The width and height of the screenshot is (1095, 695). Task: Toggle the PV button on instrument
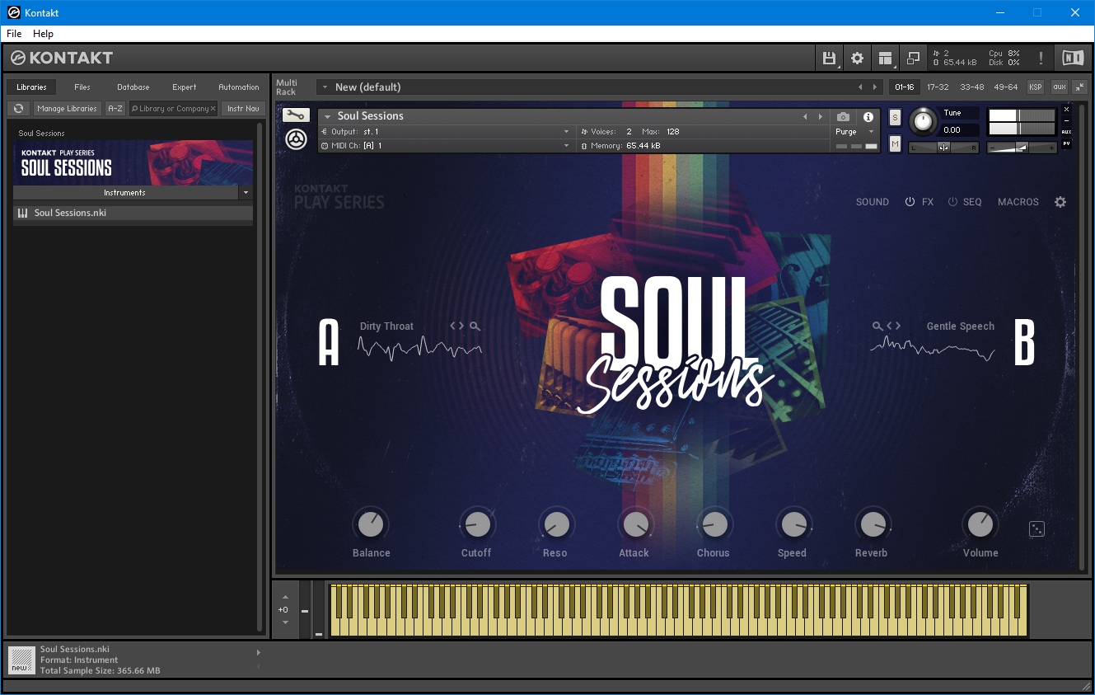[1066, 143]
